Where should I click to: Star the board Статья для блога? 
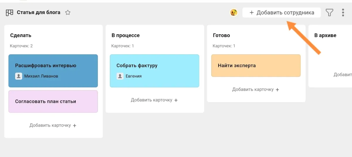click(x=68, y=13)
